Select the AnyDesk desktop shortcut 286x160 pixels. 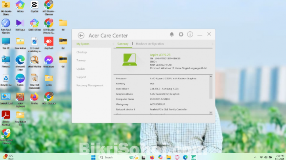pyautogui.click(x=49, y=43)
